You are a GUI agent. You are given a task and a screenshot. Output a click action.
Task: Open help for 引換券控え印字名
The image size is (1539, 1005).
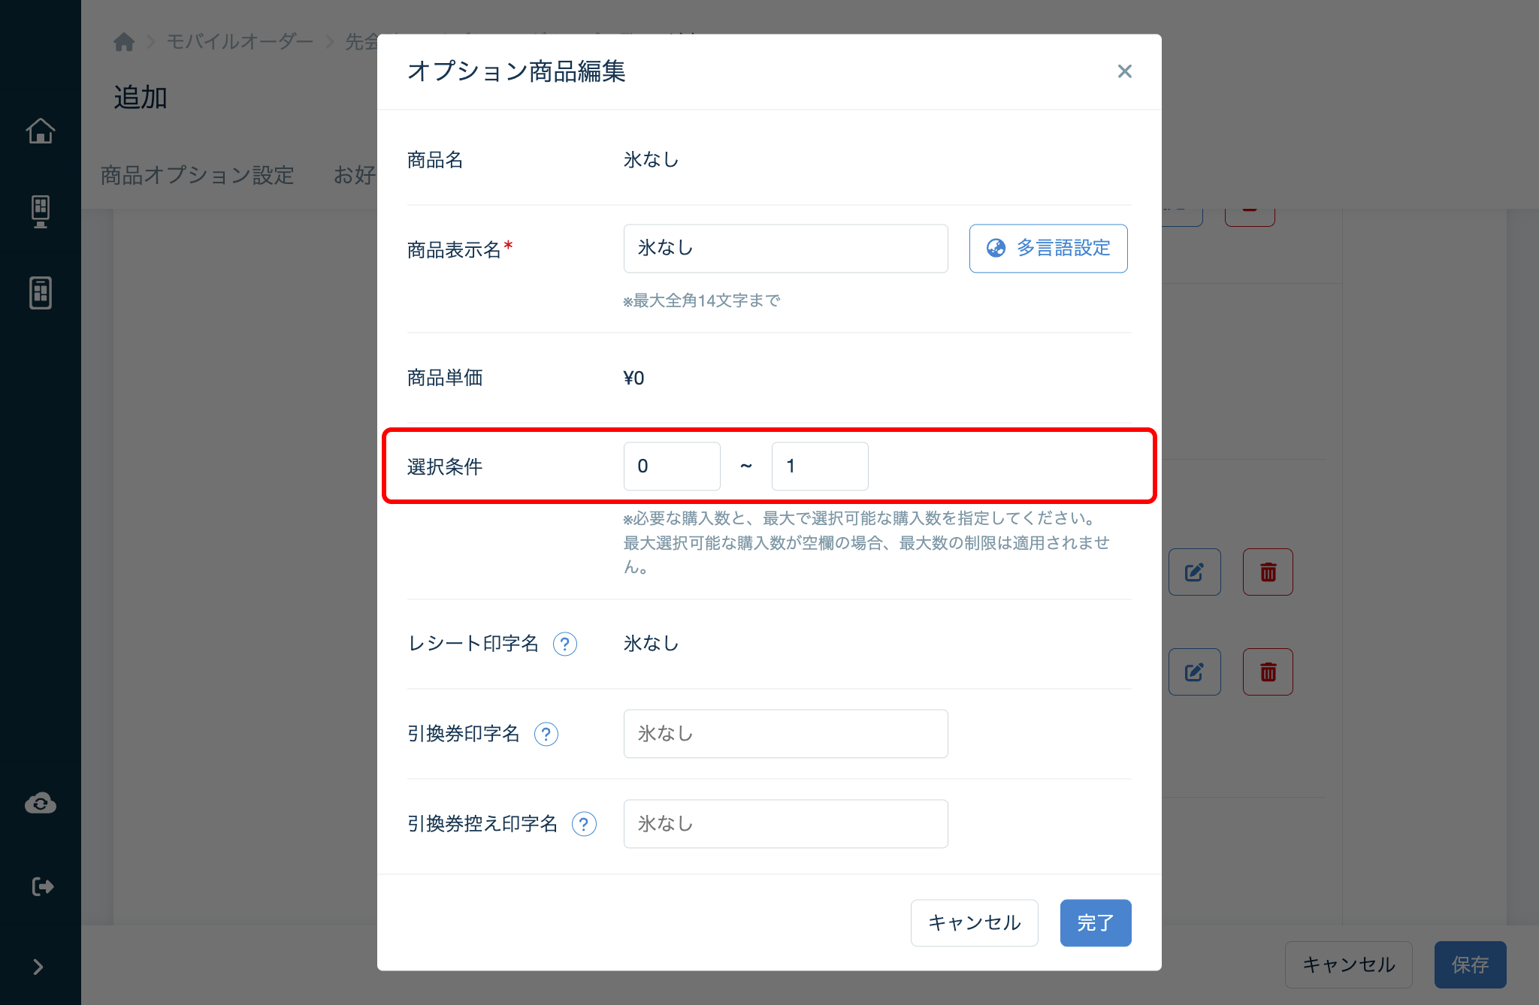point(584,824)
